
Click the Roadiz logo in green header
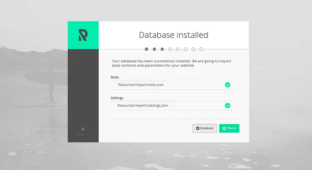[x=83, y=35]
